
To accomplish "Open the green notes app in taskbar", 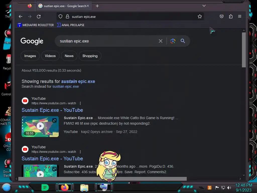I will click(45, 187).
